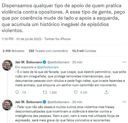Click verified badge on first reply author
128x123 pixels.
click(44, 62)
